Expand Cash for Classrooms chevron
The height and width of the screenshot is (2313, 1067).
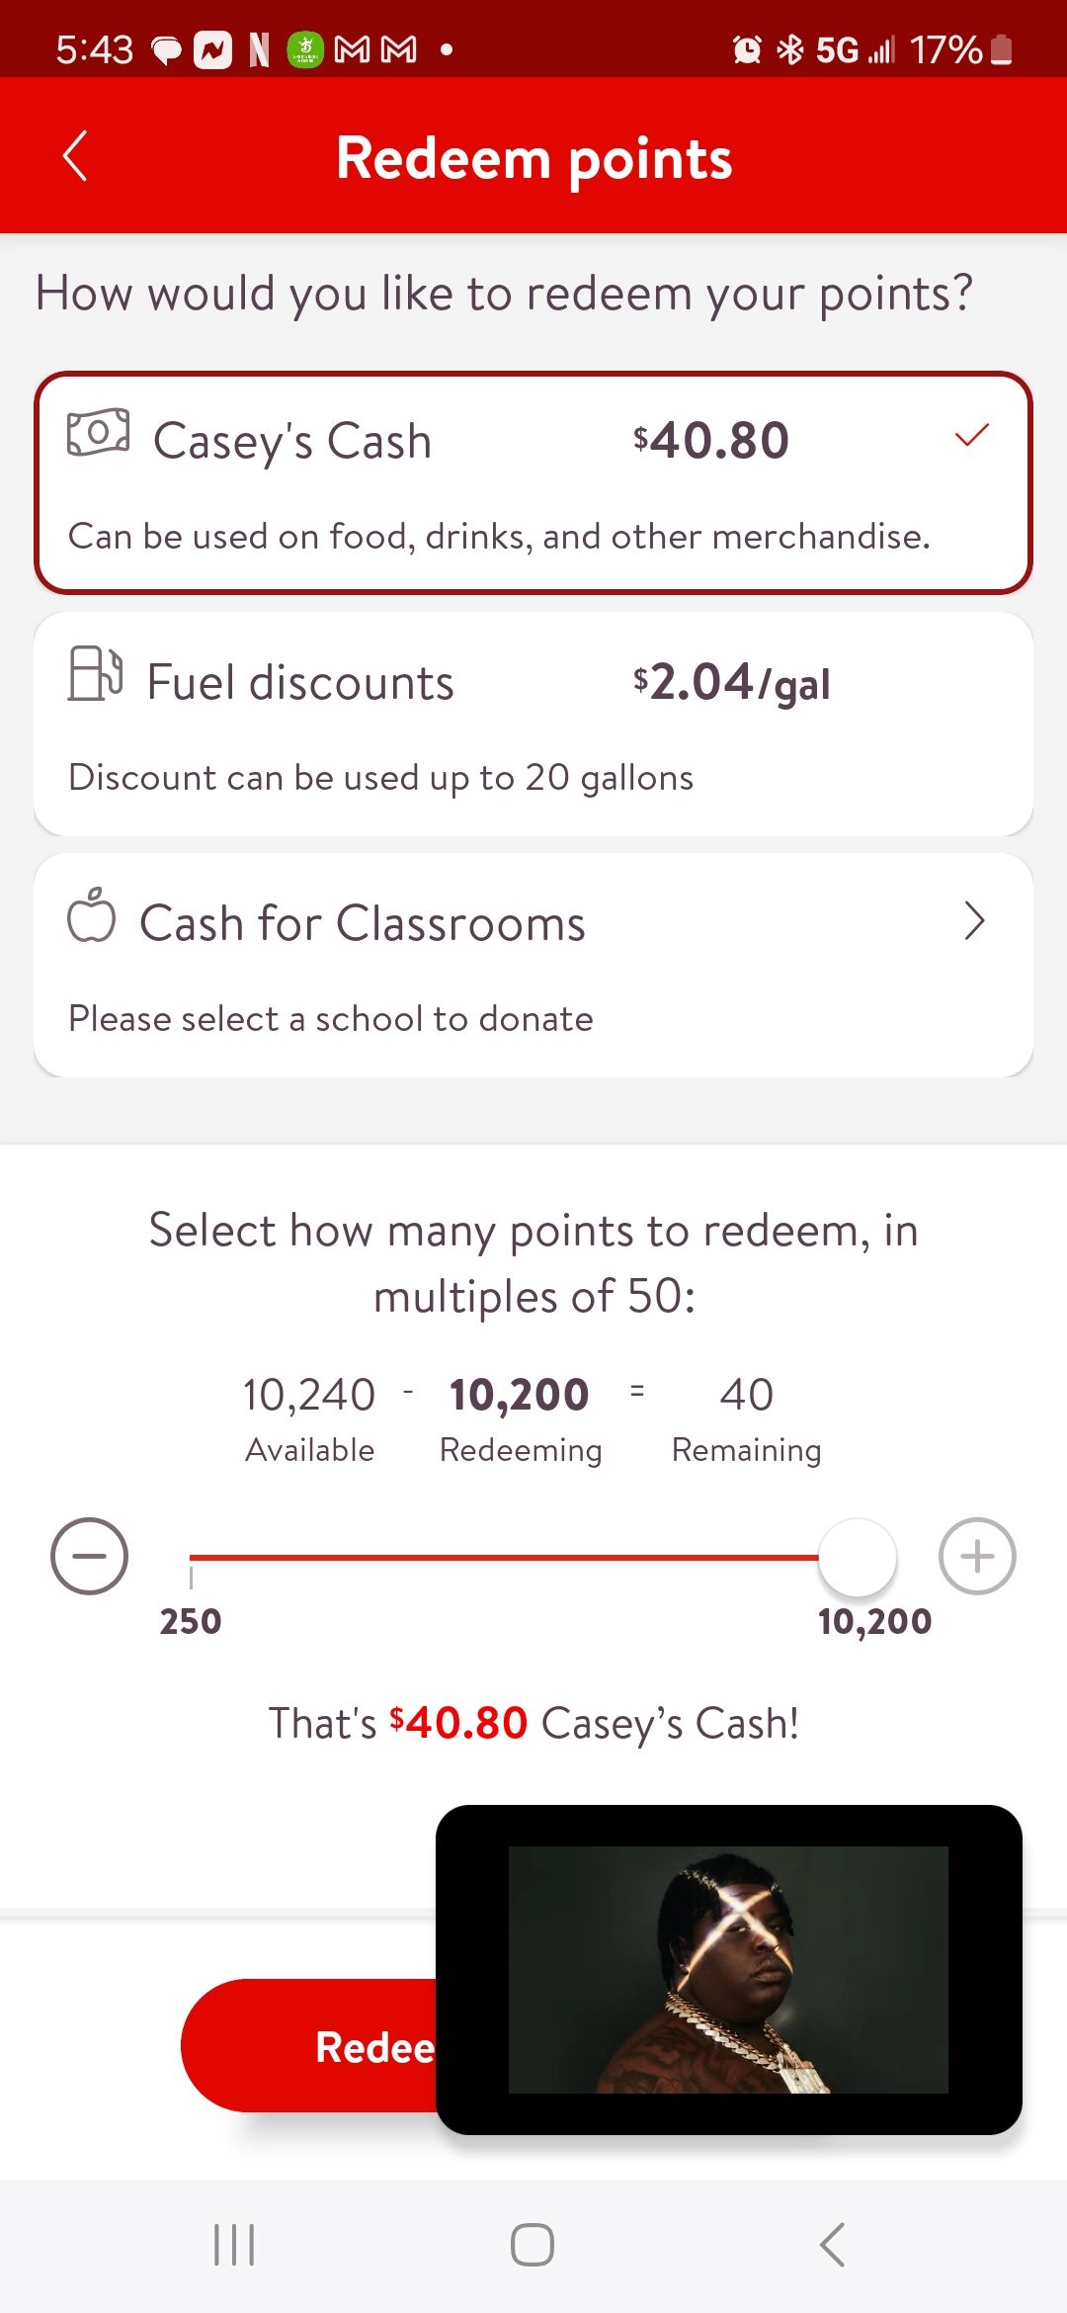[x=974, y=920]
